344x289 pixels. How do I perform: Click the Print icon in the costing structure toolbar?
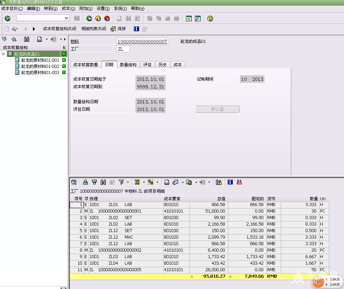click(x=39, y=39)
